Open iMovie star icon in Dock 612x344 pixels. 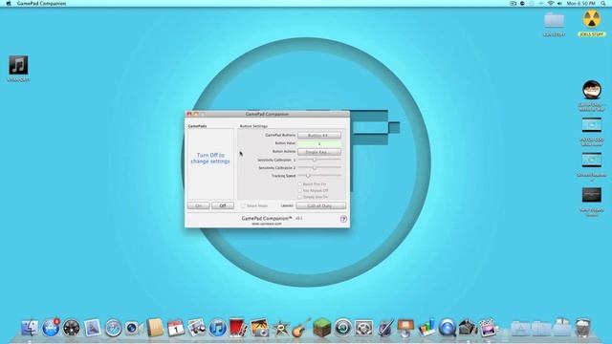pos(280,329)
